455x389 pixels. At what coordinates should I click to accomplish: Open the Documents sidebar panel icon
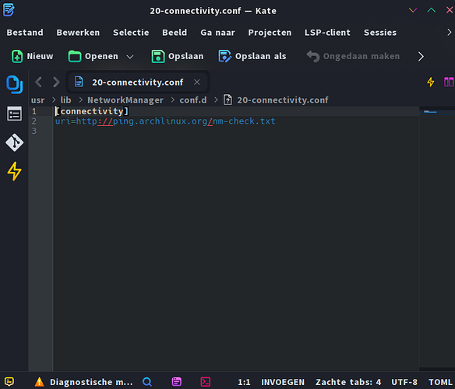[x=14, y=84]
